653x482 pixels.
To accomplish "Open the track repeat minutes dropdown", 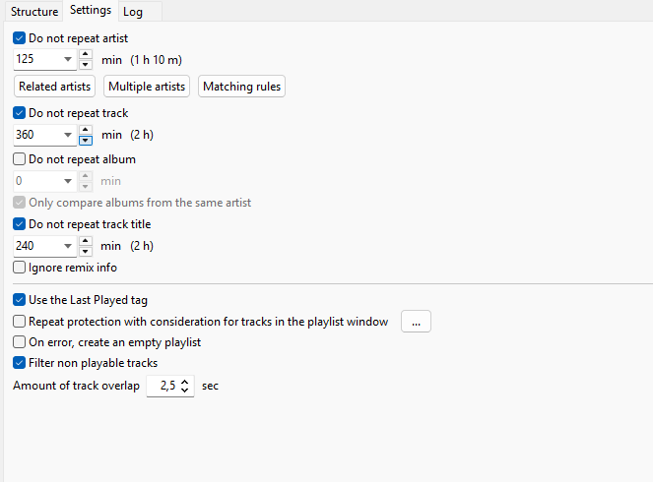I will point(68,135).
